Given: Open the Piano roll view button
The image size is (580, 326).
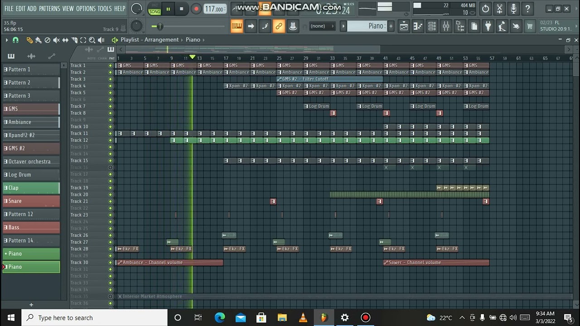Looking at the screenshot, I should coord(418,26).
